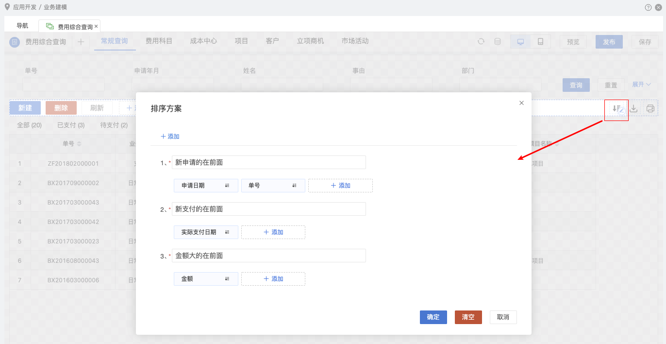Sort table by 单号 column header arrows
666x344 pixels.
(79, 144)
